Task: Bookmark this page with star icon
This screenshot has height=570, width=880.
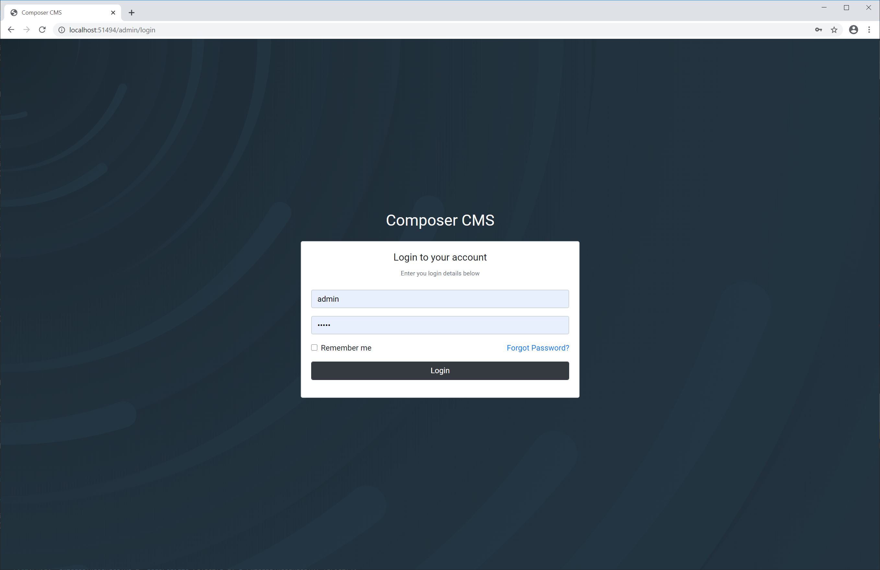Action: pos(834,30)
